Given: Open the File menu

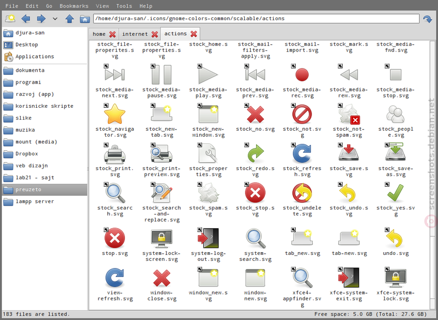Looking at the screenshot, I should point(11,6).
